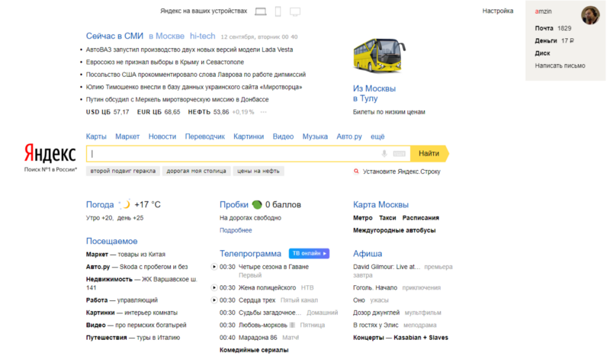The image size is (610, 356).
Task: Open the Музыка service tab
Action: pyautogui.click(x=315, y=136)
